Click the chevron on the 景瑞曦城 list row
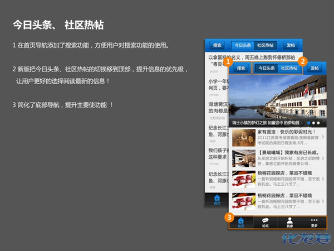334x251 pixels. click(x=323, y=159)
